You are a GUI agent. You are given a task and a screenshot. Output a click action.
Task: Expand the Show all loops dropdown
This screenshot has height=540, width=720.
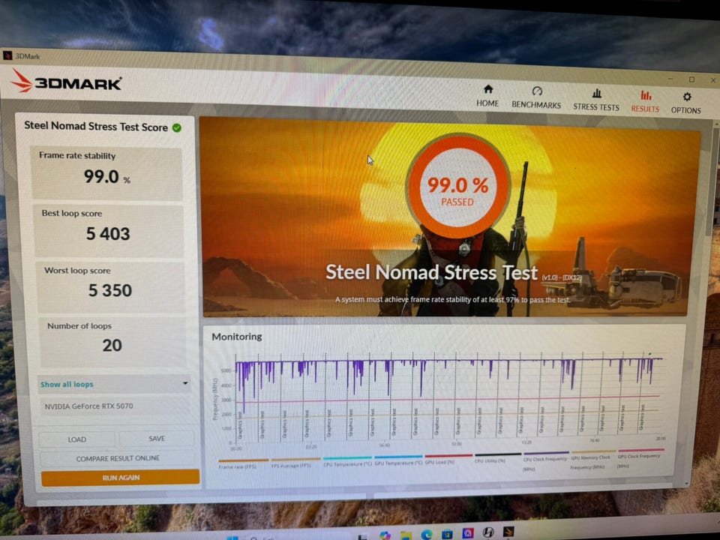pyautogui.click(x=114, y=384)
